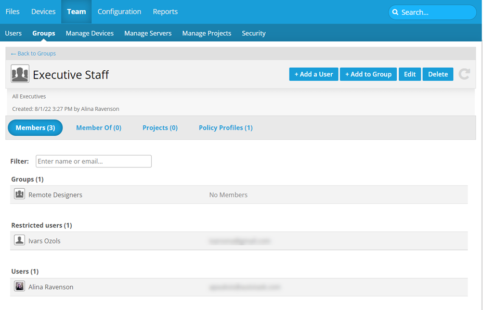View the Policy Profiles tab
Image resolution: width=483 pixels, height=310 pixels.
pos(225,128)
